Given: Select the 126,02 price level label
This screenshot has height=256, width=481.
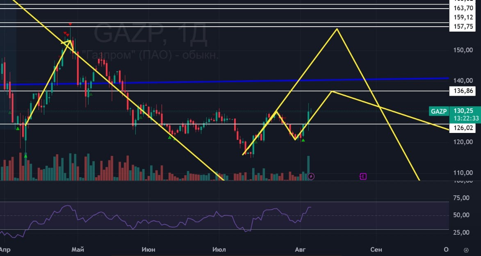Looking at the screenshot, I should [x=463, y=128].
